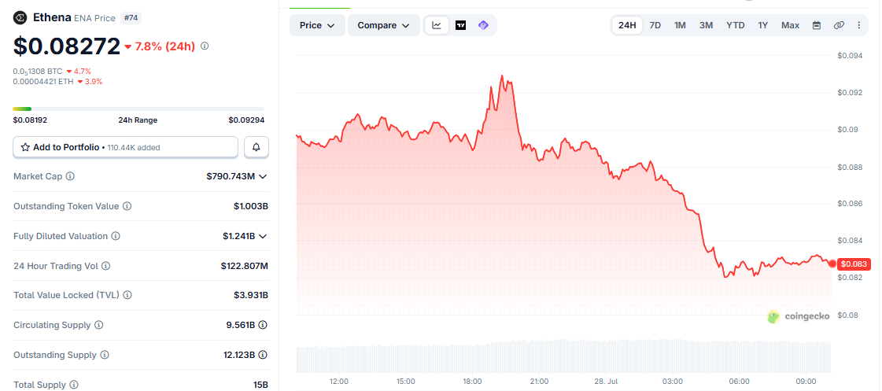The image size is (882, 391).
Task: Click the 110.44K added text
Action: tap(132, 148)
